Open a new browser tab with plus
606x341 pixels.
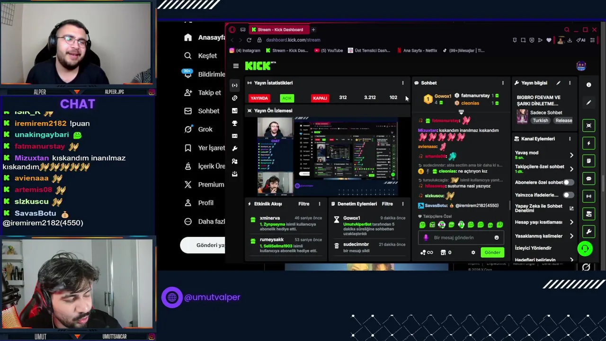tap(313, 29)
